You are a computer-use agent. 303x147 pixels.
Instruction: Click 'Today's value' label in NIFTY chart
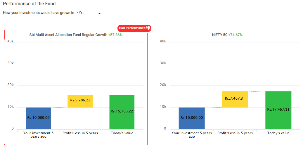(278, 133)
